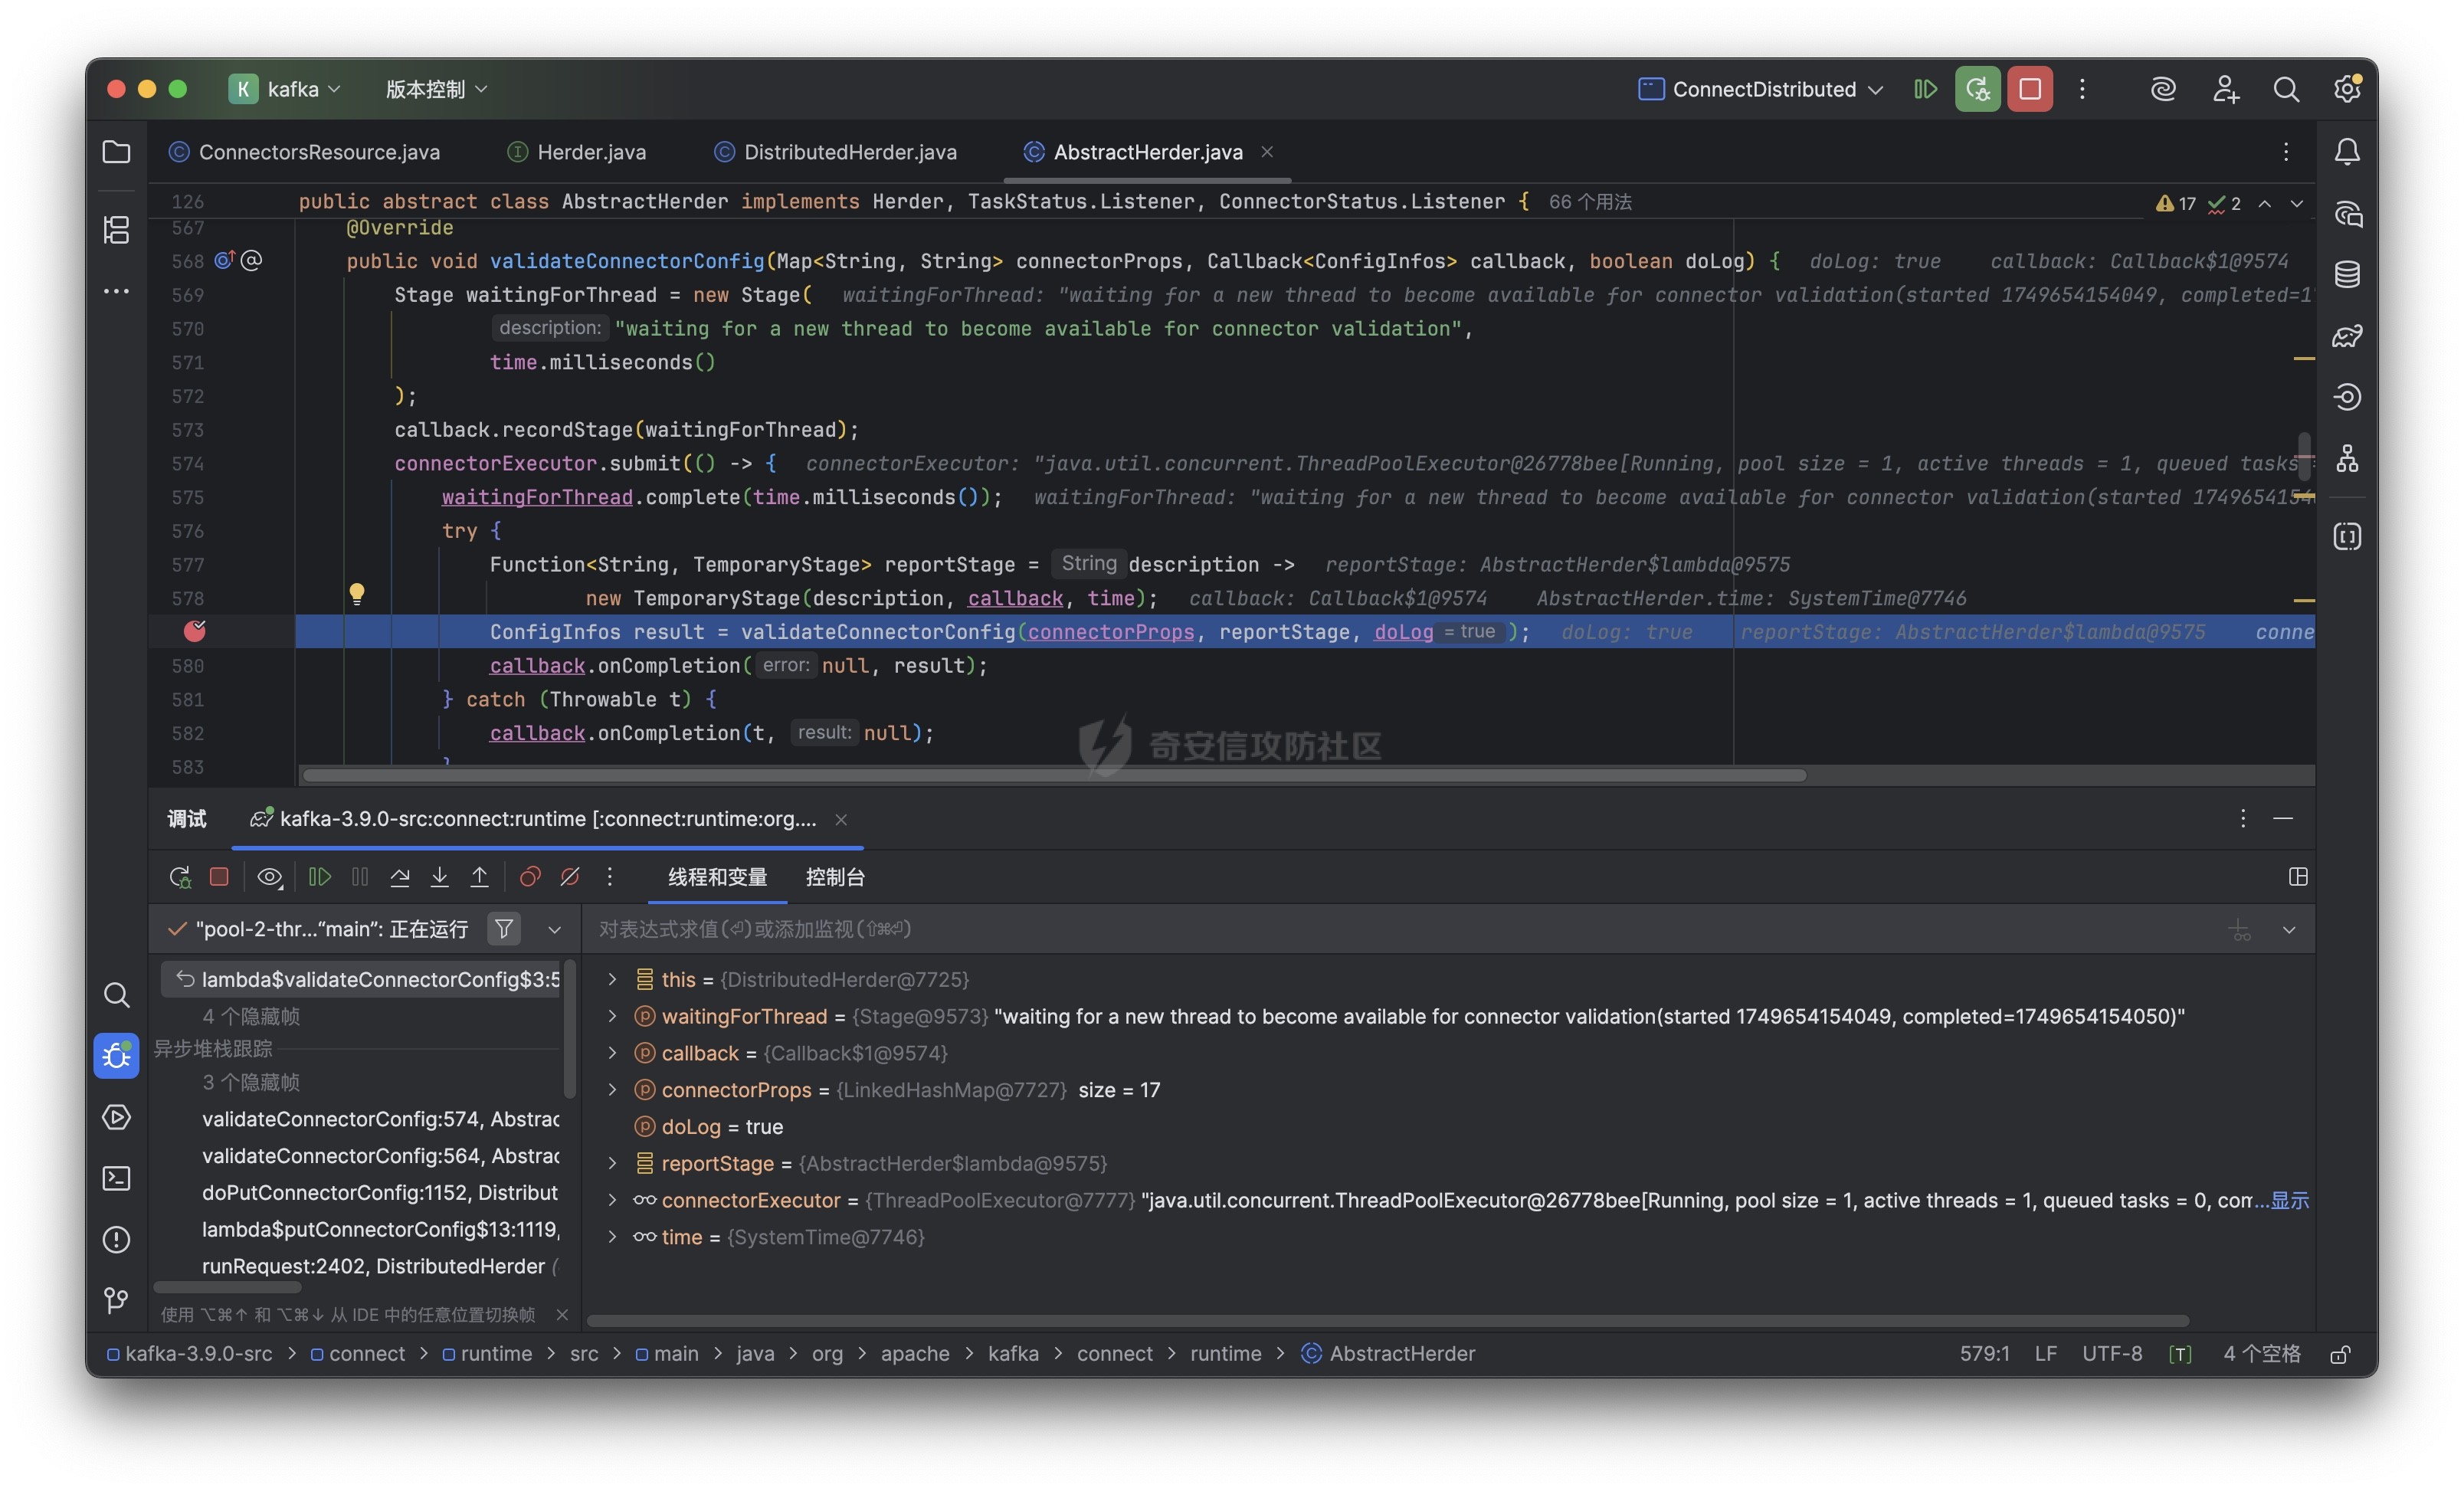
Task: Rerun debug ConnectDistributed green button
Action: pyautogui.click(x=1977, y=89)
